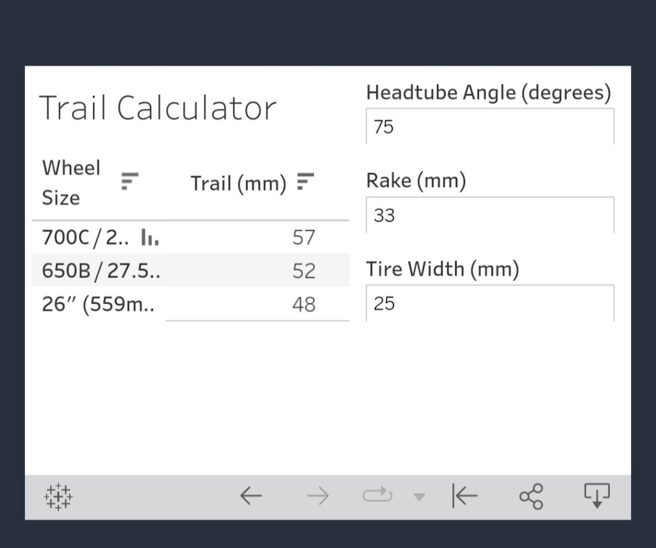Select the 700C wheel size row
Image resolution: width=656 pixels, height=548 pixels.
tap(85, 238)
